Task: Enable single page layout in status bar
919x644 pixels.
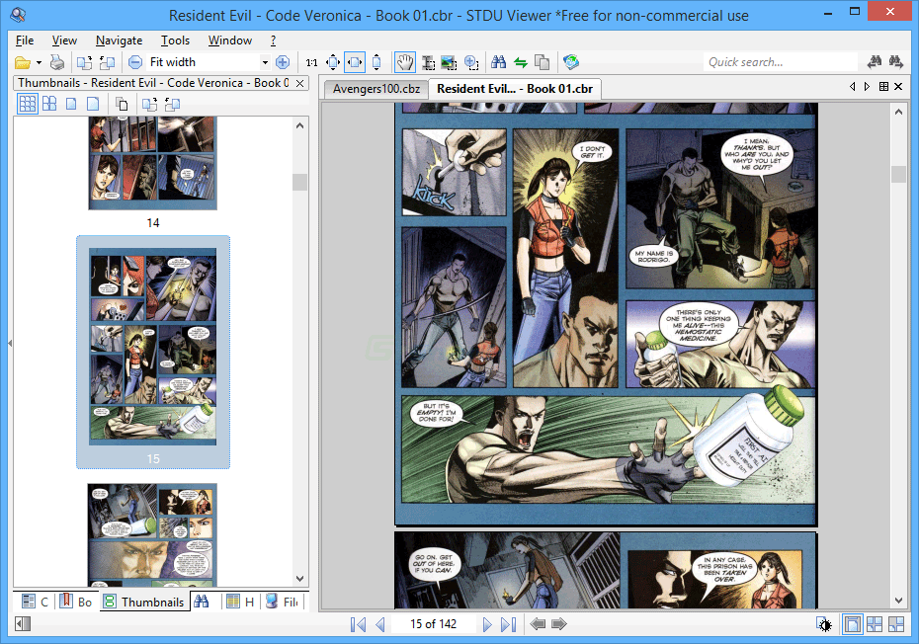Action: coord(850,624)
